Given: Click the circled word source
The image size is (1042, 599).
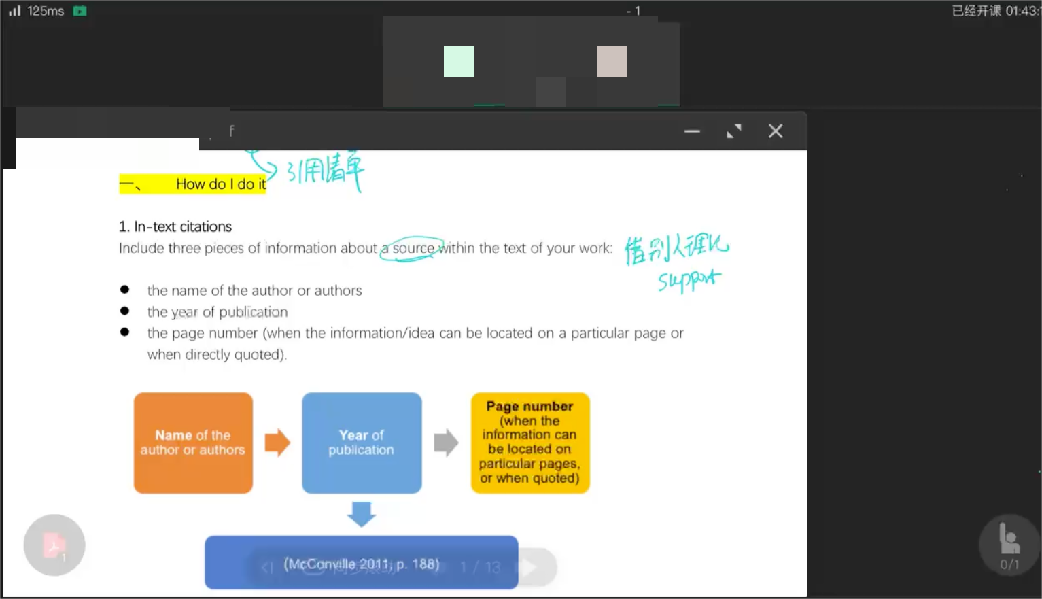Looking at the screenshot, I should (x=413, y=248).
